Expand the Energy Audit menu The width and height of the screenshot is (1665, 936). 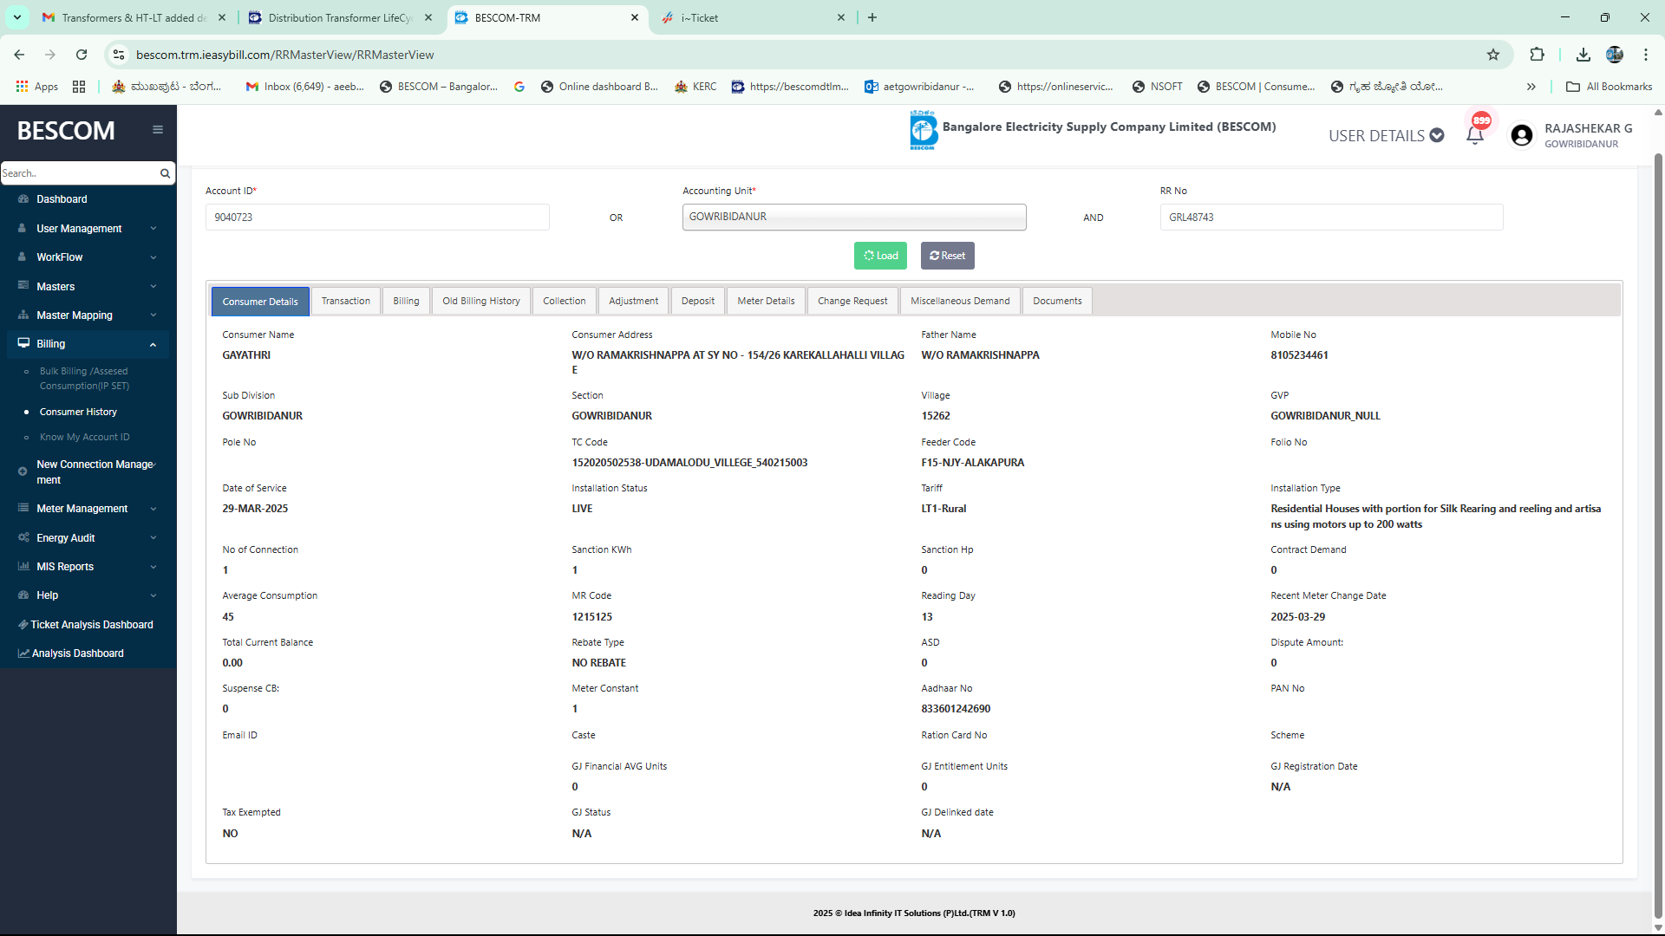click(x=87, y=538)
